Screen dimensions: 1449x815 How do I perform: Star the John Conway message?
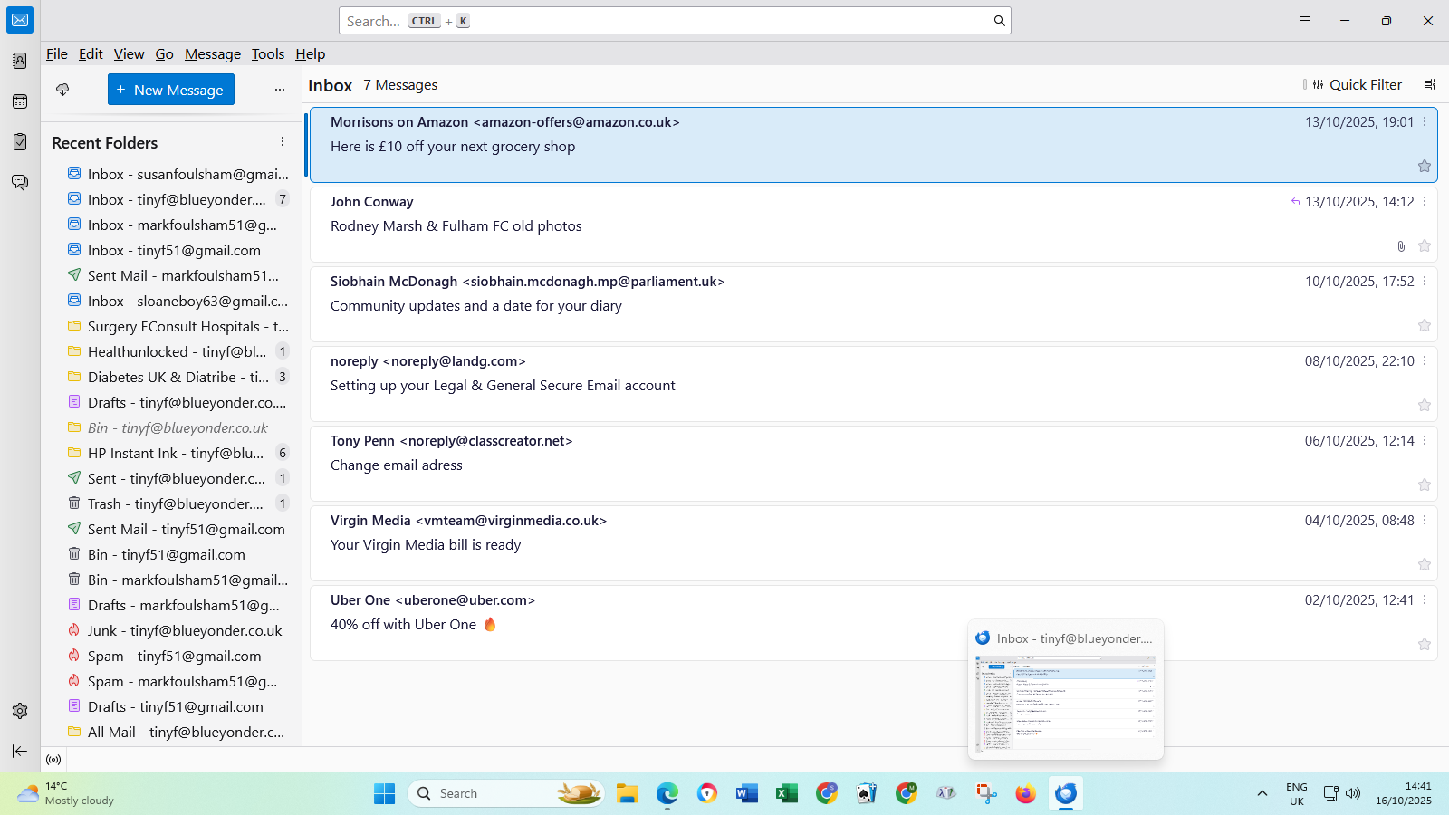point(1425,245)
